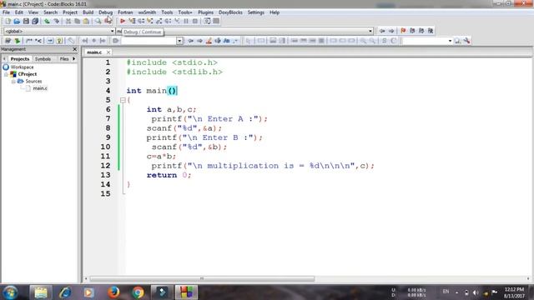Screen dimensions: 534x300
Task: Click the DoxyBlocks green run icon
Action: click(17, 41)
